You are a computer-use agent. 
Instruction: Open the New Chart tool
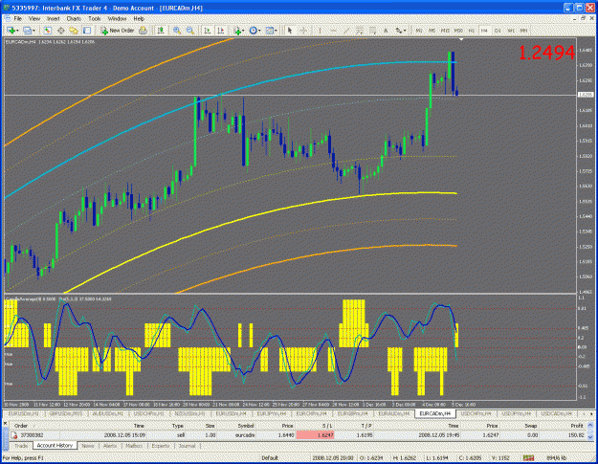click(11, 31)
